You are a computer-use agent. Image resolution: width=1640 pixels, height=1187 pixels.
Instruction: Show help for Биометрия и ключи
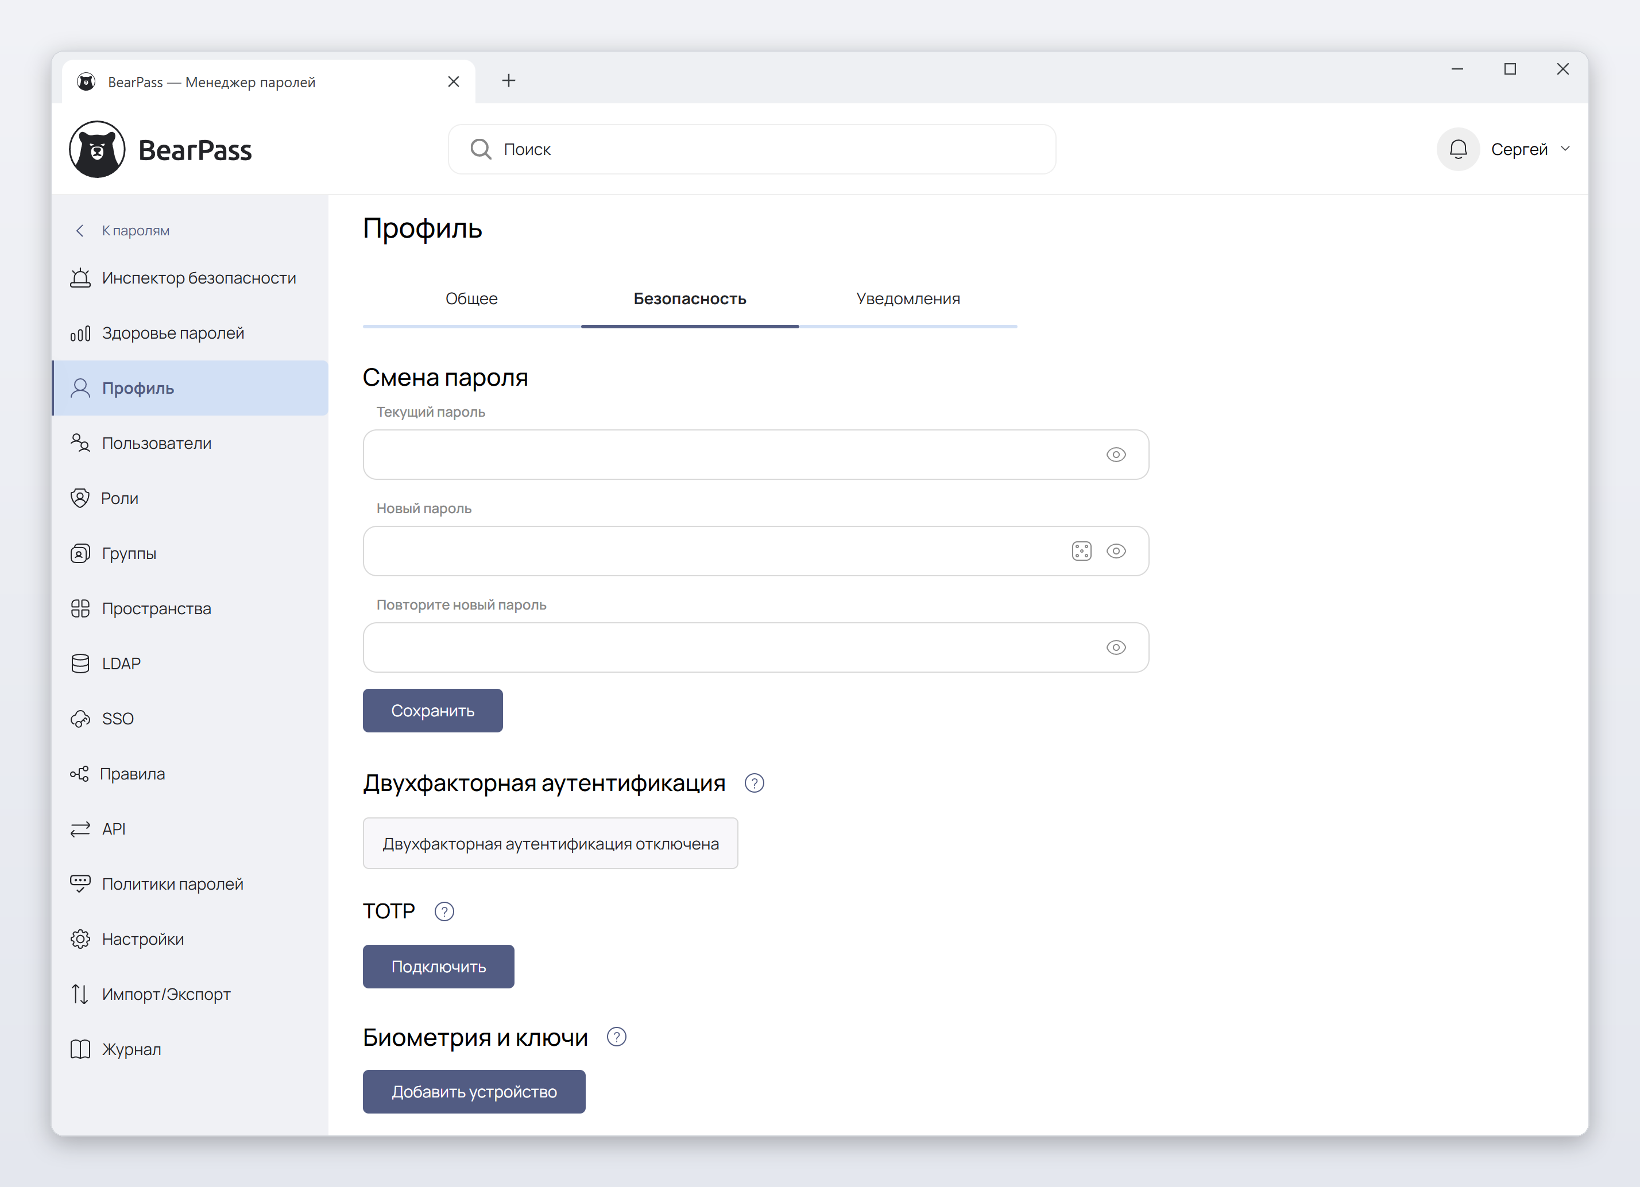(616, 1037)
